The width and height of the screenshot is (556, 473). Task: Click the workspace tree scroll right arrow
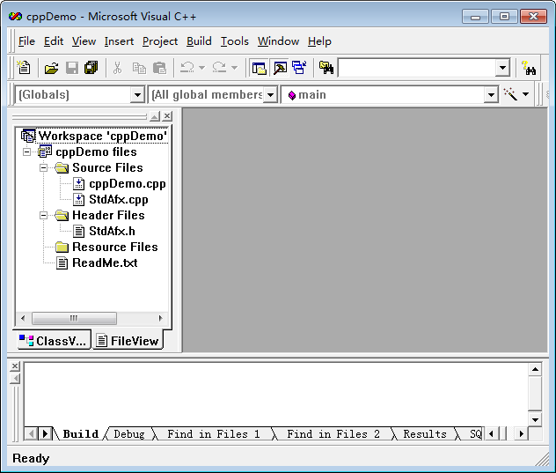pyautogui.click(x=160, y=318)
